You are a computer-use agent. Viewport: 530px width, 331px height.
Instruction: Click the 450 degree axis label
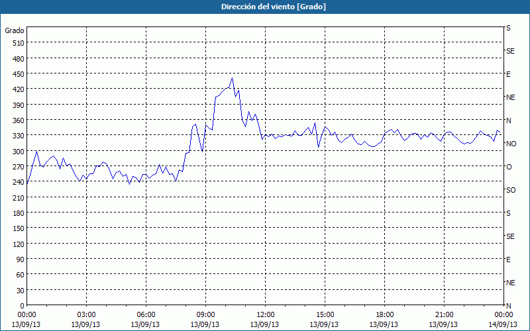(19, 74)
